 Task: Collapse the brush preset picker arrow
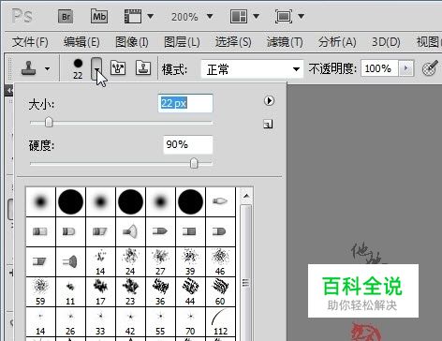pos(96,68)
